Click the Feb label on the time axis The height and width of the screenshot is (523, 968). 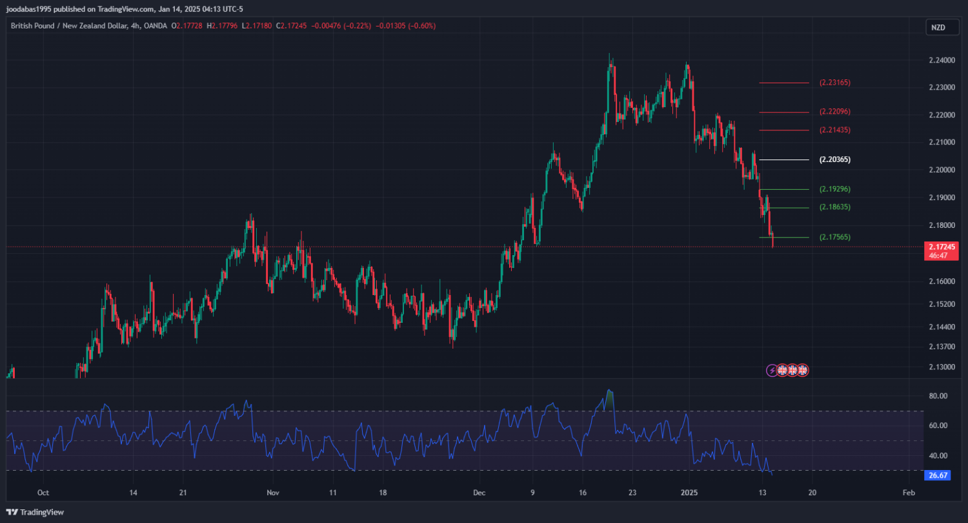coord(908,493)
